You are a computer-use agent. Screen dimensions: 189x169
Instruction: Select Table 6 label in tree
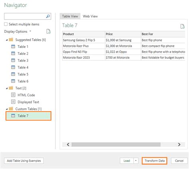point(23,81)
